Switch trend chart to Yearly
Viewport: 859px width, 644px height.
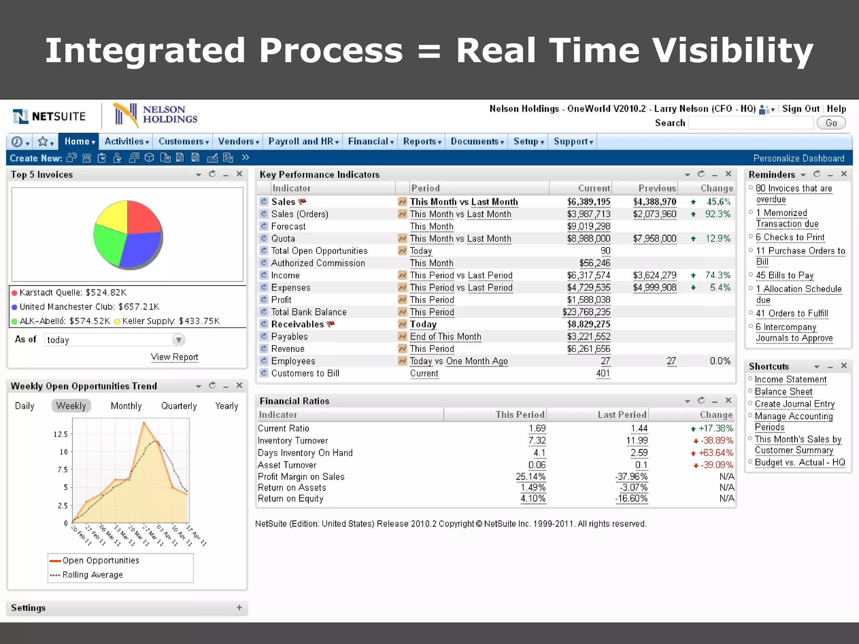point(226,406)
